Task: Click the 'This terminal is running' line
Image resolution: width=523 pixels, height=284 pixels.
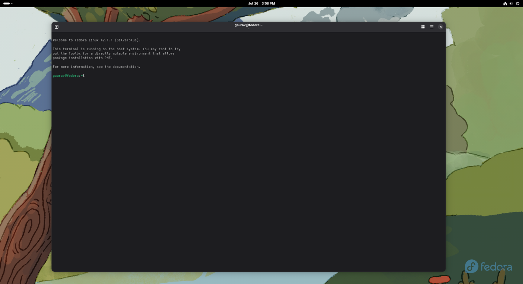Action: [116, 49]
